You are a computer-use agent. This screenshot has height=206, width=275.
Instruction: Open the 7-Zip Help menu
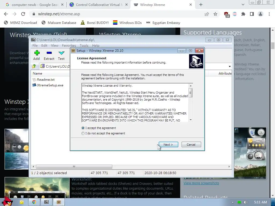[x=96, y=46]
